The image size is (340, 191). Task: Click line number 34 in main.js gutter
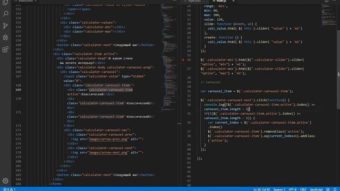point(189,105)
